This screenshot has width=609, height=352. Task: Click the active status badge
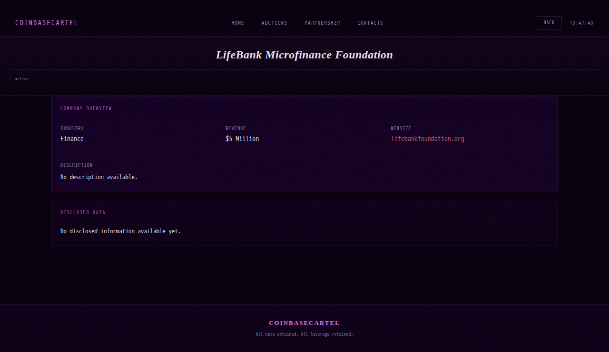point(22,79)
